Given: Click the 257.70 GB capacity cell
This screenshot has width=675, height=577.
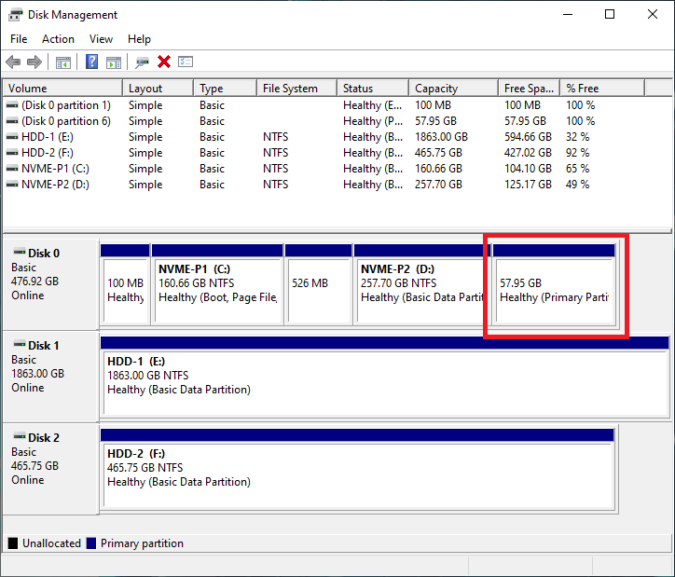Looking at the screenshot, I should point(438,185).
